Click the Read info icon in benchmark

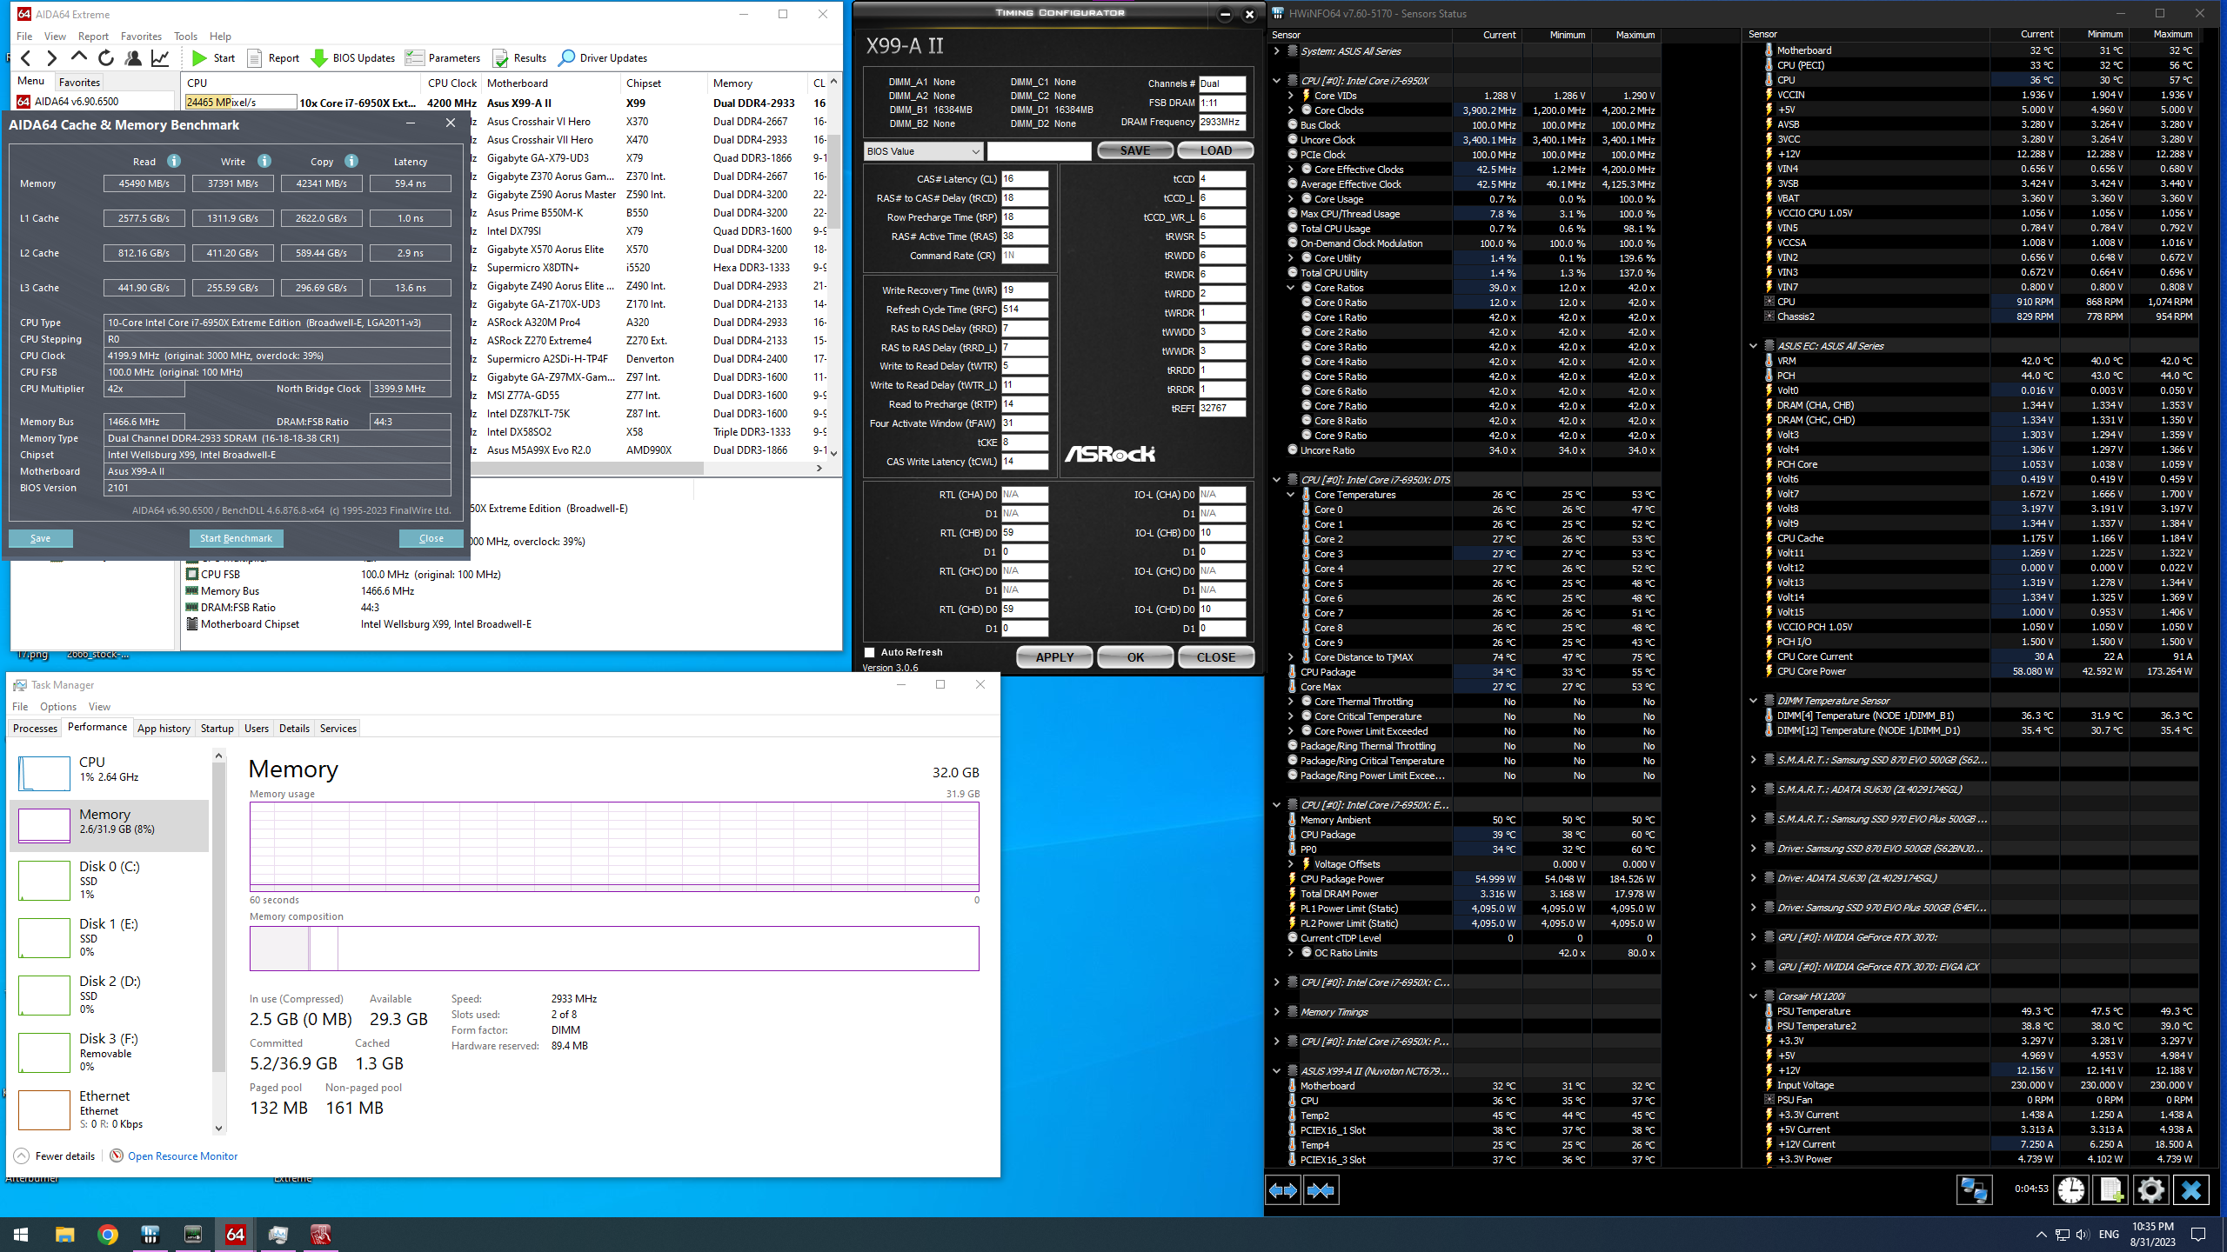[174, 161]
